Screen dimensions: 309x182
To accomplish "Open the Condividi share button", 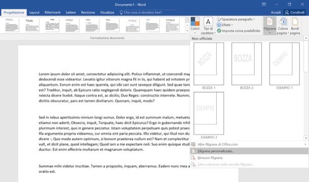I will coord(295,13).
